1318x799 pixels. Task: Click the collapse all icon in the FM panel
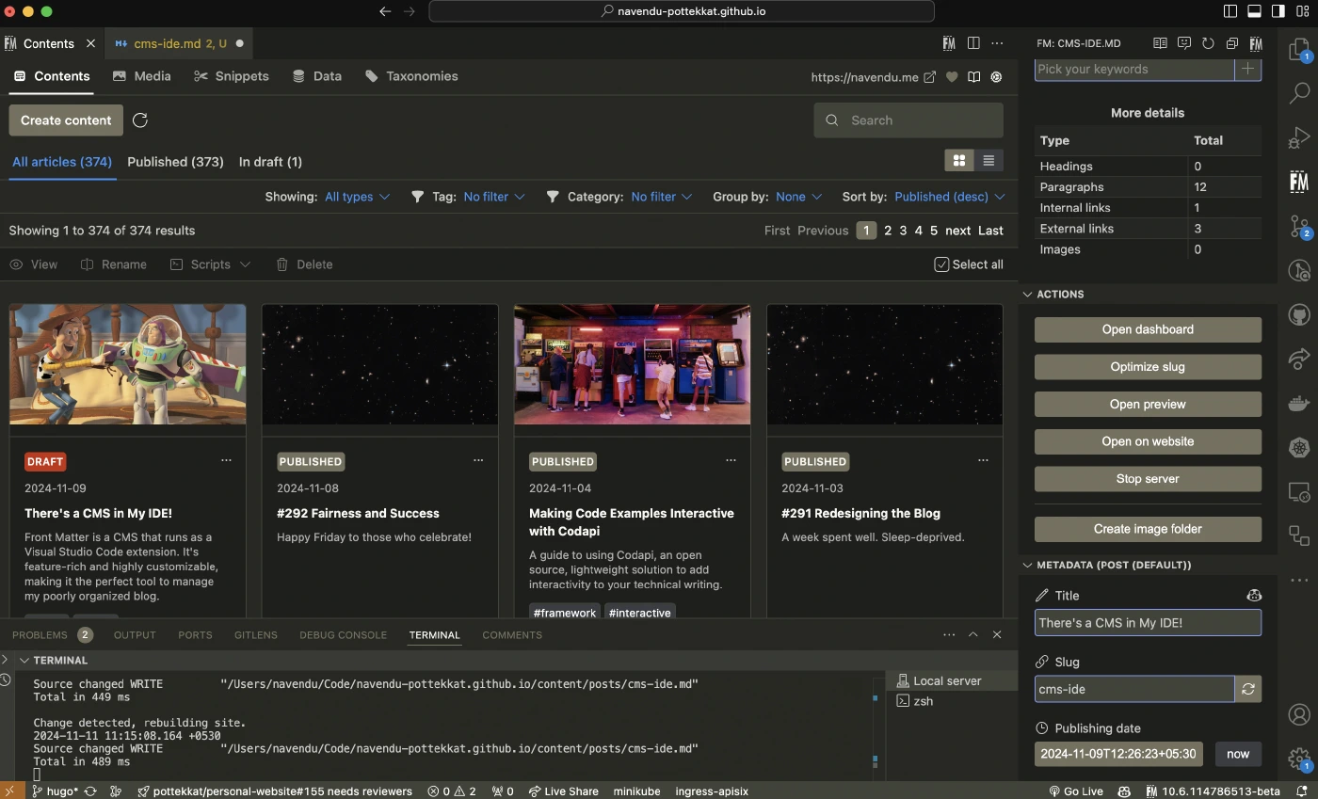coord(1231,43)
